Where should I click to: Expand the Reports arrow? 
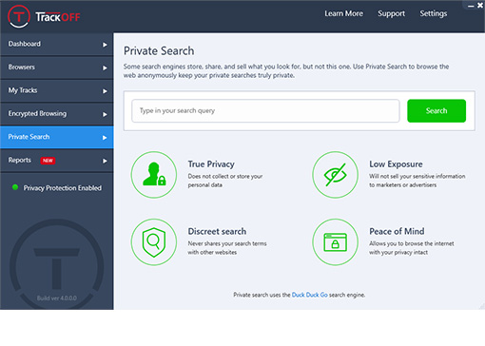pos(105,161)
